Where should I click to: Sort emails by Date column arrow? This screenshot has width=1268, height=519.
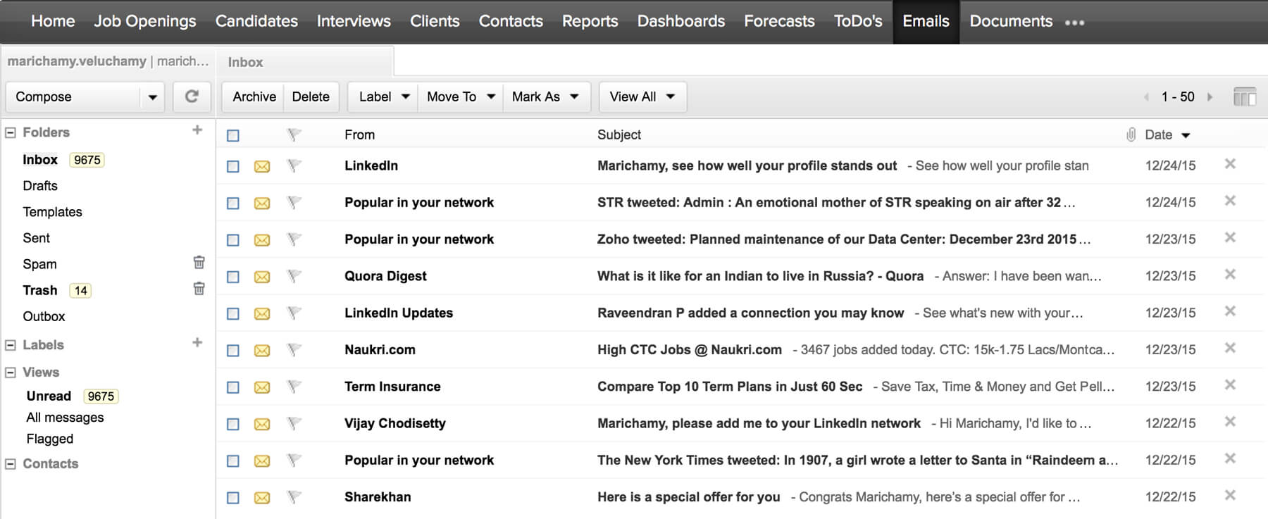[1186, 135]
